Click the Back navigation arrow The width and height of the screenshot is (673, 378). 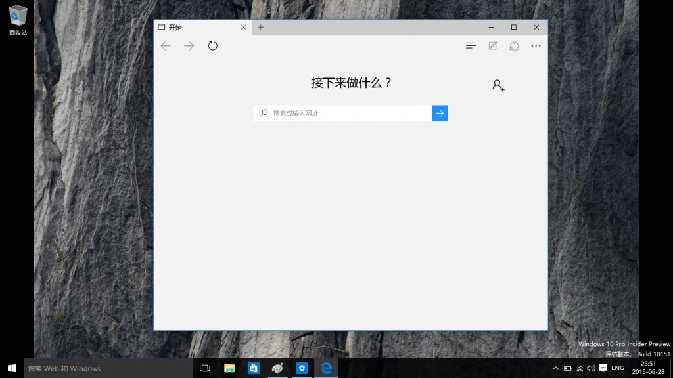pos(166,46)
